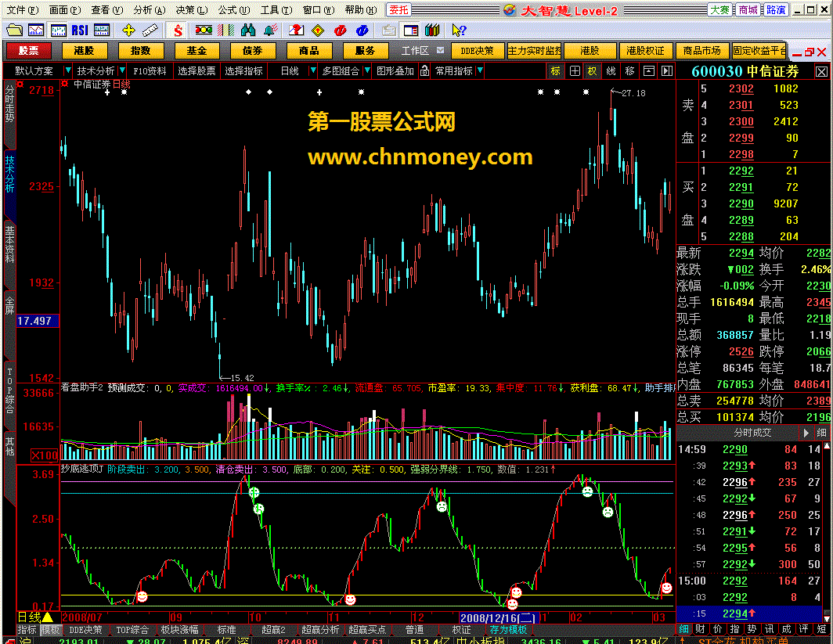Toggle the 移 move chart button
The height and width of the screenshot is (644, 833).
[x=630, y=70]
